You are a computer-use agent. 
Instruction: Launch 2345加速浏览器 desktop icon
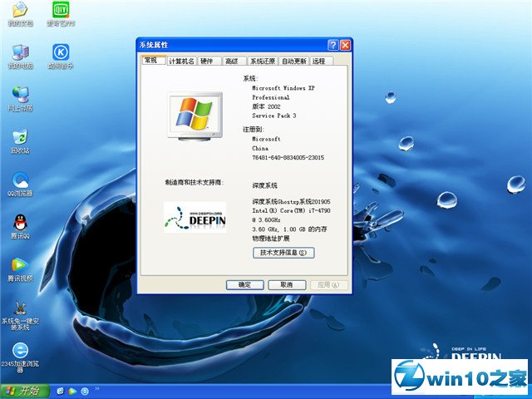pos(20,358)
